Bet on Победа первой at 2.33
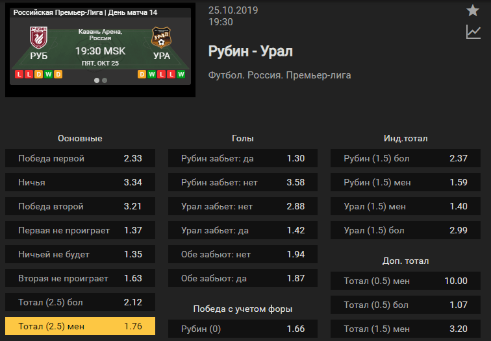 coord(80,158)
